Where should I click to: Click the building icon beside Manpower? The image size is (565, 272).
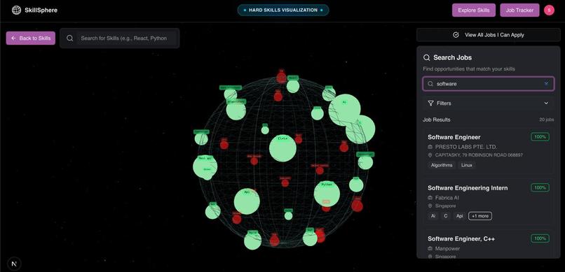[x=430, y=249]
